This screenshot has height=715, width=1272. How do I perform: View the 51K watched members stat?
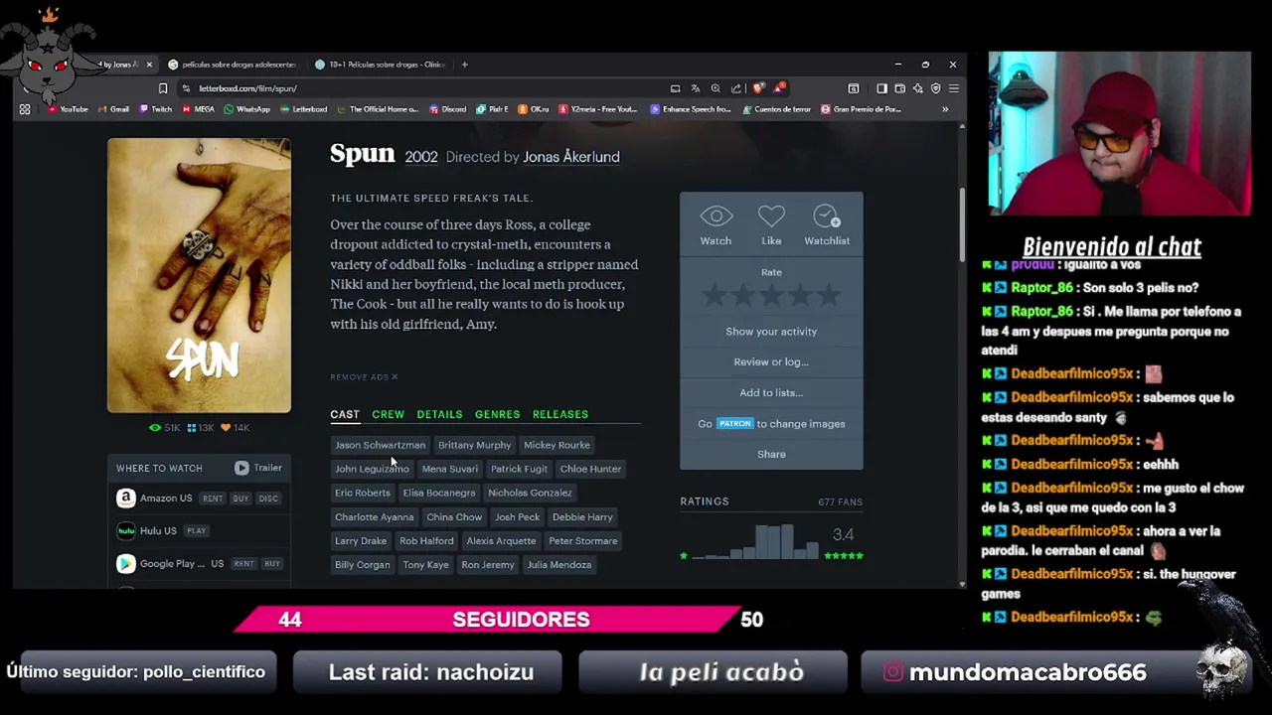coord(165,427)
